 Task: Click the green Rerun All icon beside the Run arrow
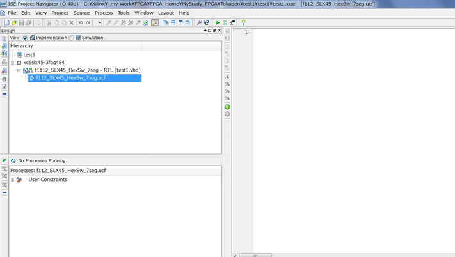225,22
